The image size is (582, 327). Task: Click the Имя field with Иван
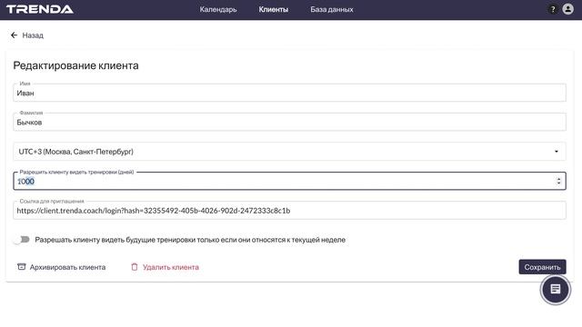pyautogui.click(x=289, y=93)
